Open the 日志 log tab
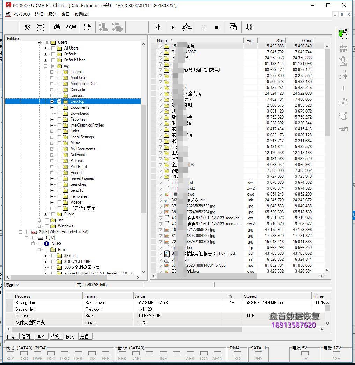Screen dimensions: 355x365 pos(11,336)
